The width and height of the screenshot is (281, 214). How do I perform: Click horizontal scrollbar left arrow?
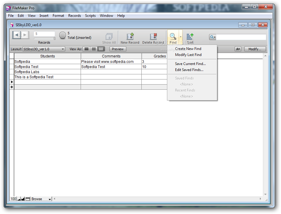click(x=54, y=199)
